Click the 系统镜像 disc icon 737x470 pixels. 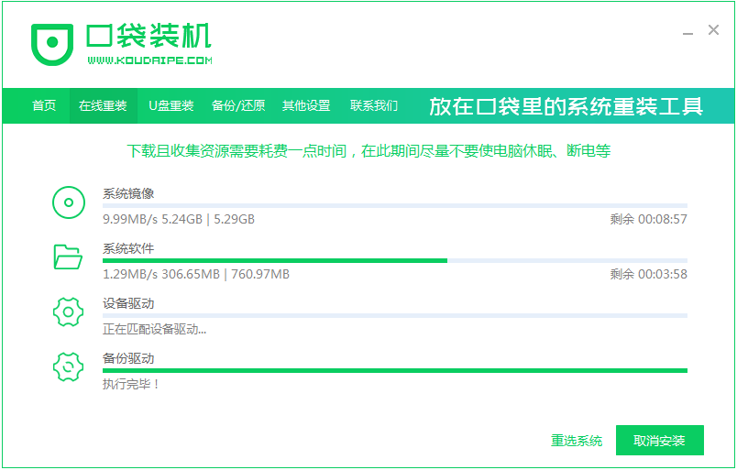[x=69, y=202]
